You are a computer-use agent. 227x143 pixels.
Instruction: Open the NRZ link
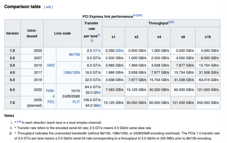pyautogui.click(x=51, y=65)
